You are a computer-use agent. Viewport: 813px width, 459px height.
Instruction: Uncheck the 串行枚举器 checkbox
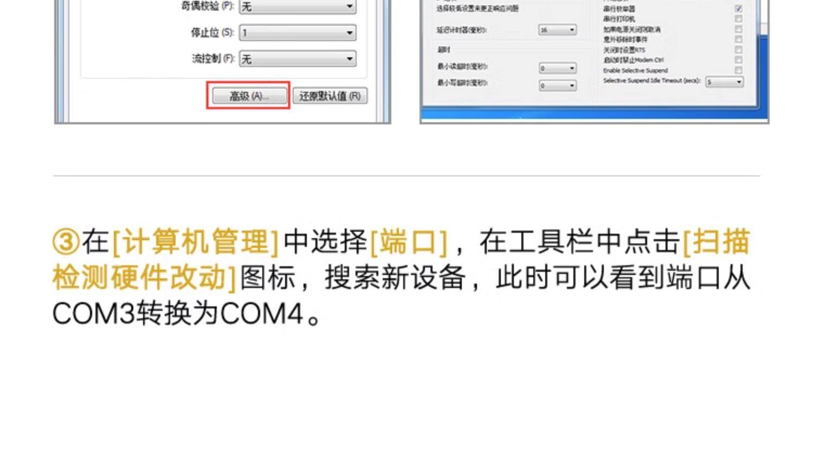point(738,9)
